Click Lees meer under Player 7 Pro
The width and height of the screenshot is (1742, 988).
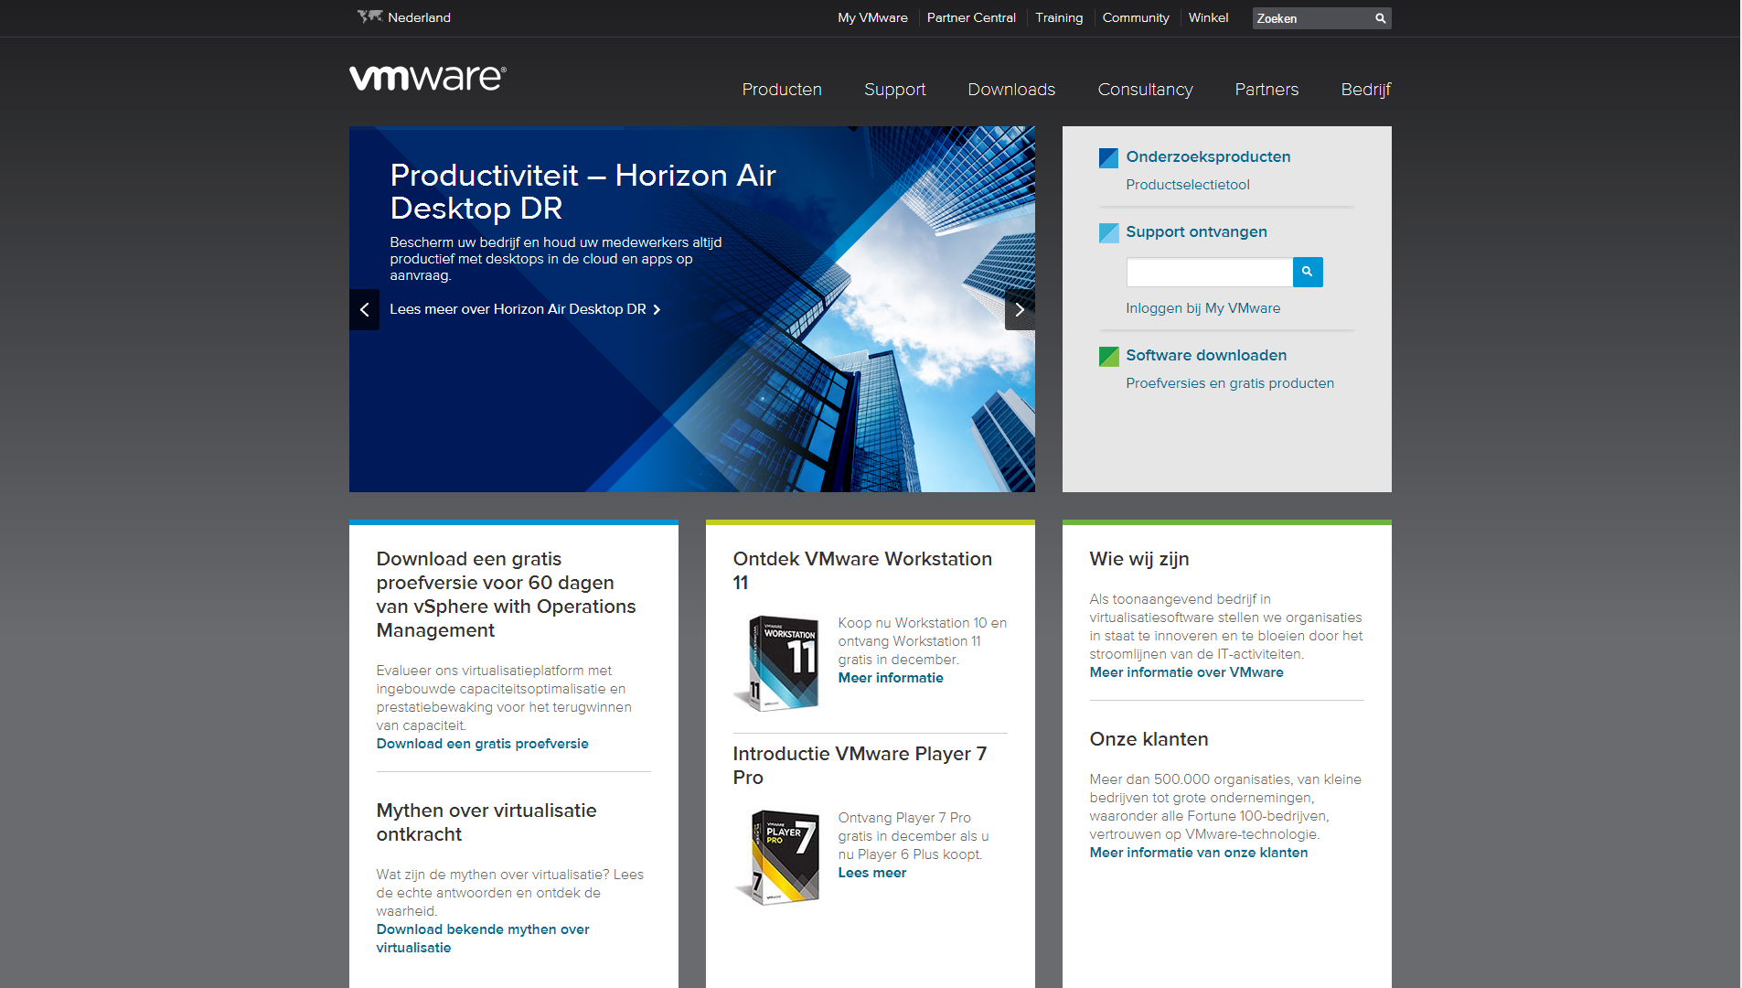point(872,873)
